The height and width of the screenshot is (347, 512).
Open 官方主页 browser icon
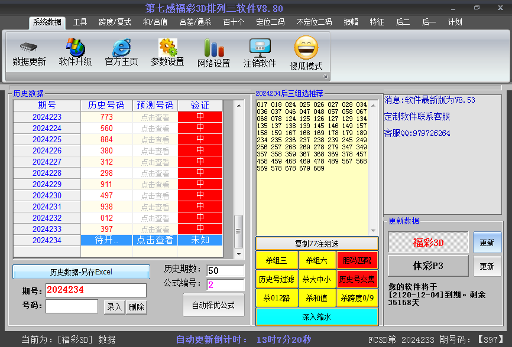[121, 48]
